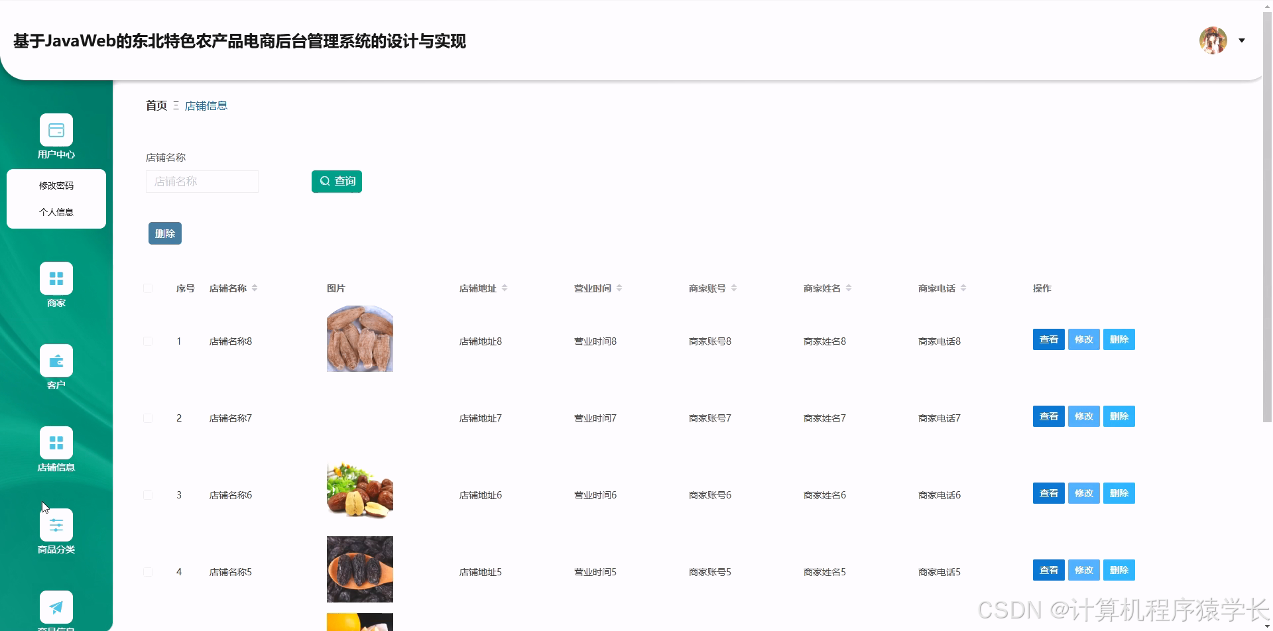Toggle the select-all header checkbox
Viewport: 1273px width, 631px height.
(x=148, y=288)
